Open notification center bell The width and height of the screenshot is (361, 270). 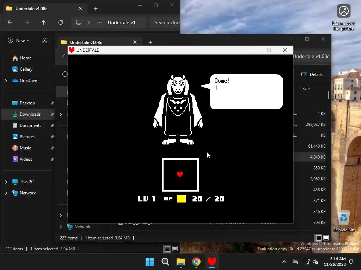(351, 262)
